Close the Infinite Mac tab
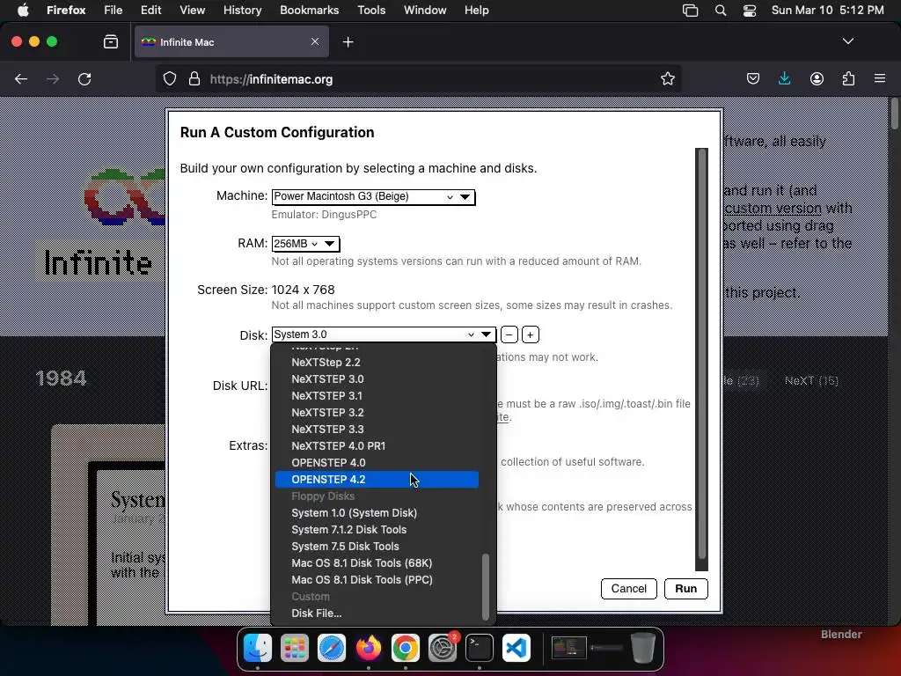Screen dimensions: 901x676 (315, 41)
